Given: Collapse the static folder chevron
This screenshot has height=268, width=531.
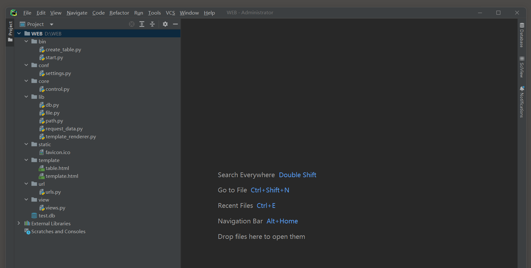Looking at the screenshot, I should pyautogui.click(x=26, y=144).
